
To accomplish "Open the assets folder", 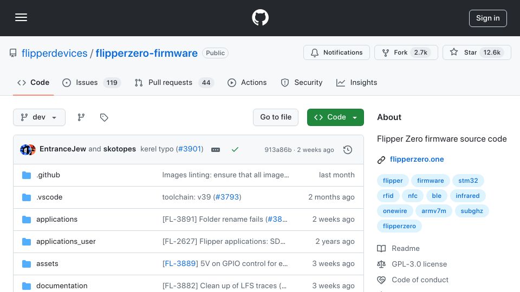I will (x=47, y=263).
